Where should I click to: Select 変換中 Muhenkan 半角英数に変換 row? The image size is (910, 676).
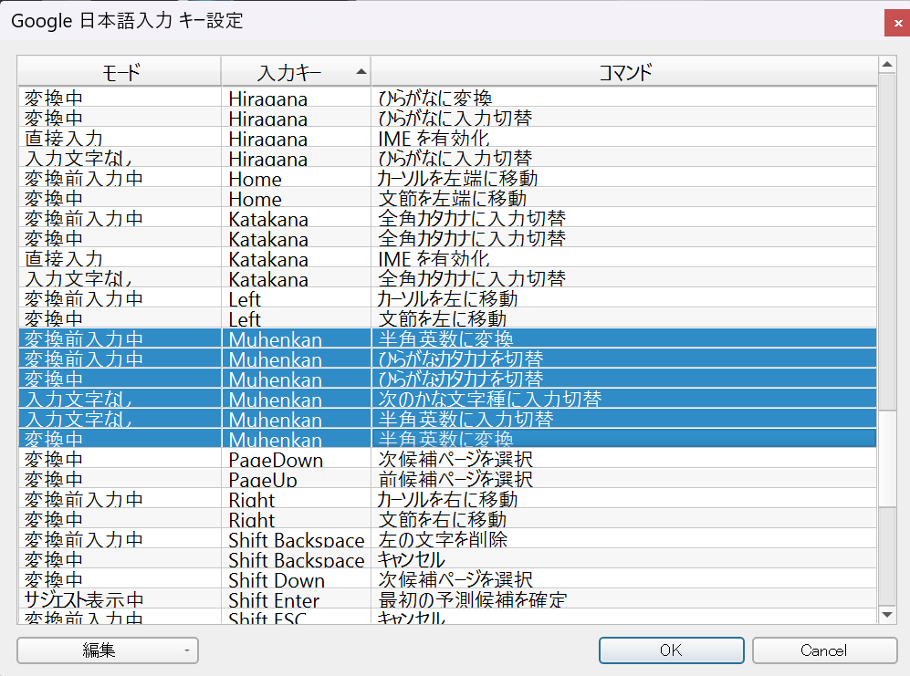click(x=447, y=438)
